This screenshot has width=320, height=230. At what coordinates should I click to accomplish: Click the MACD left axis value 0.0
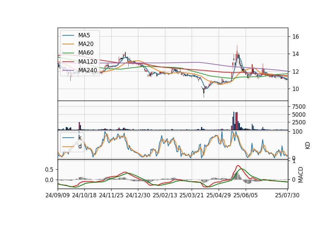(49, 180)
